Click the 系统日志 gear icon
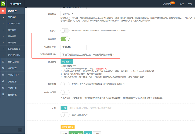 click(3, 88)
